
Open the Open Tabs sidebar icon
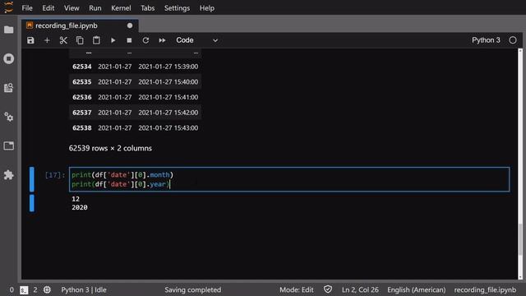9,146
